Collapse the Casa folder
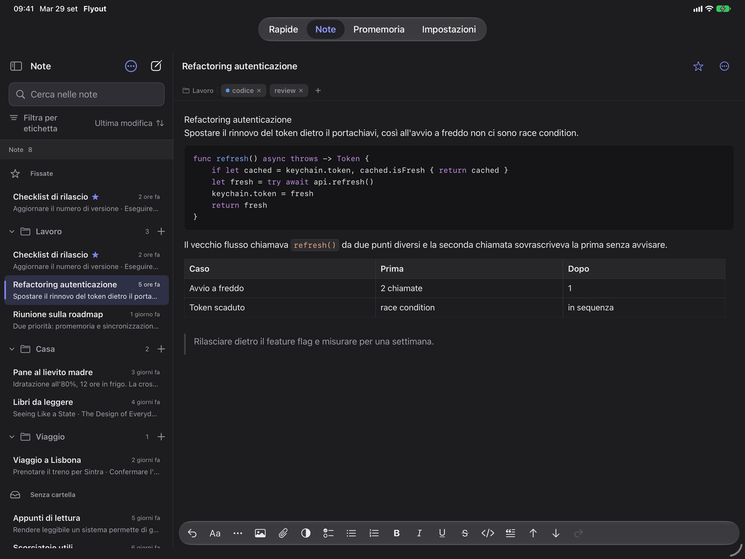 pos(12,349)
